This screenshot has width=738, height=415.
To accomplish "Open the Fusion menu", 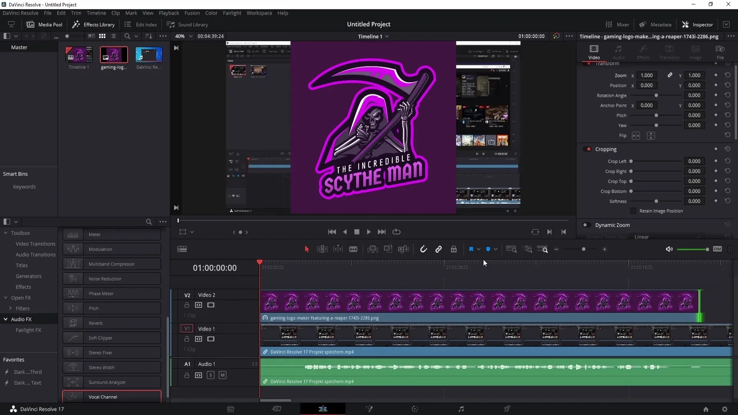I will (192, 13).
